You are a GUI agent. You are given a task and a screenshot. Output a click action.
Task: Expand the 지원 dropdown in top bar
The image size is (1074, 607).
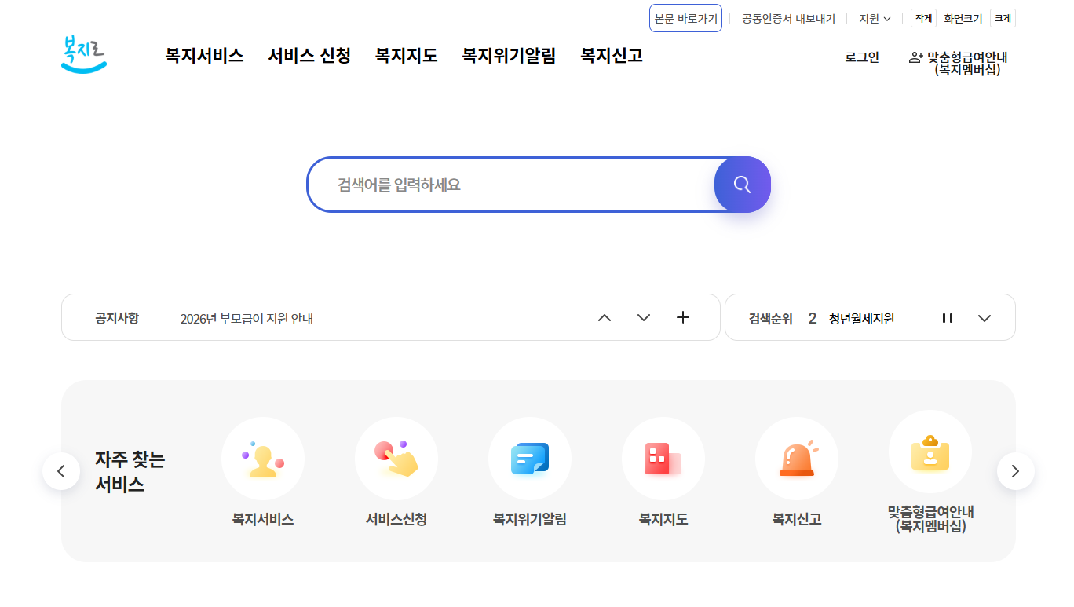pos(875,18)
